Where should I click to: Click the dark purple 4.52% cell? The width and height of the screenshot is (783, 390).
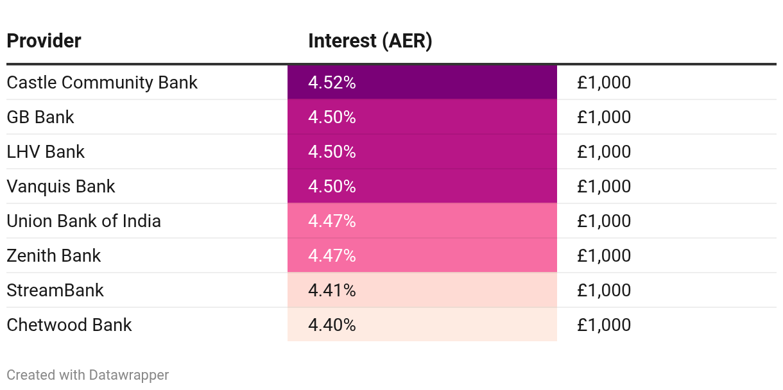422,83
